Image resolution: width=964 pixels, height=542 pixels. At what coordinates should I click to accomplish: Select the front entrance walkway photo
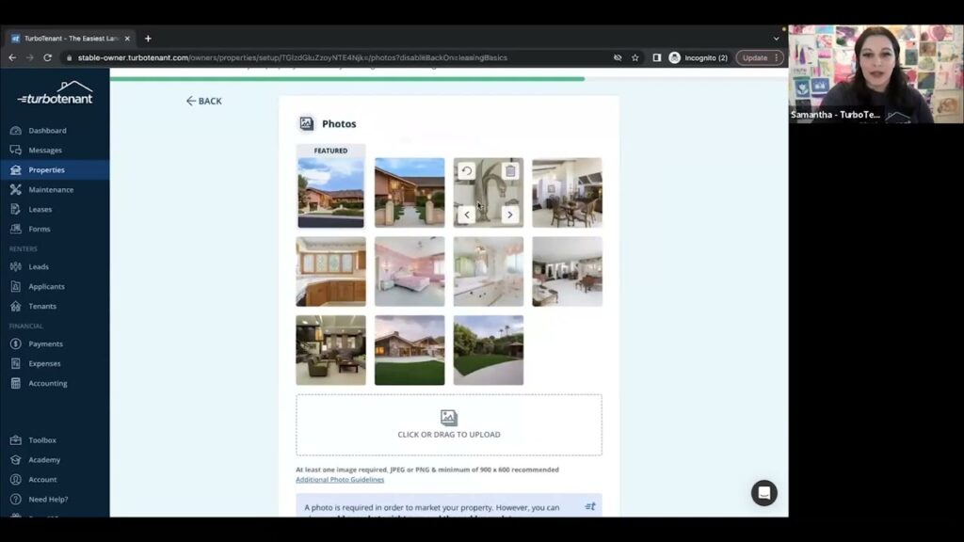coord(410,192)
